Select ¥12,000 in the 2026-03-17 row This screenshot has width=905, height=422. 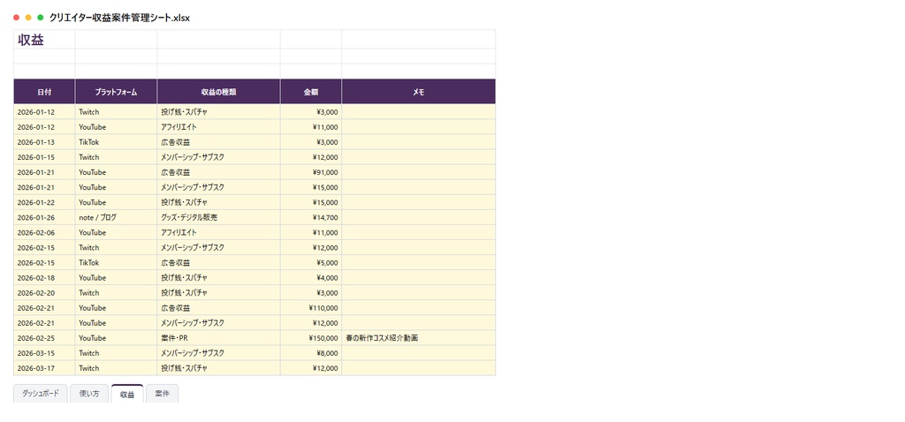(x=311, y=368)
